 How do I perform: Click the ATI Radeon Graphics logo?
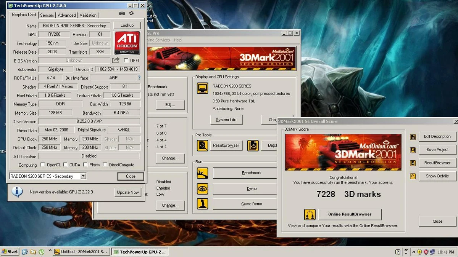[x=127, y=43]
